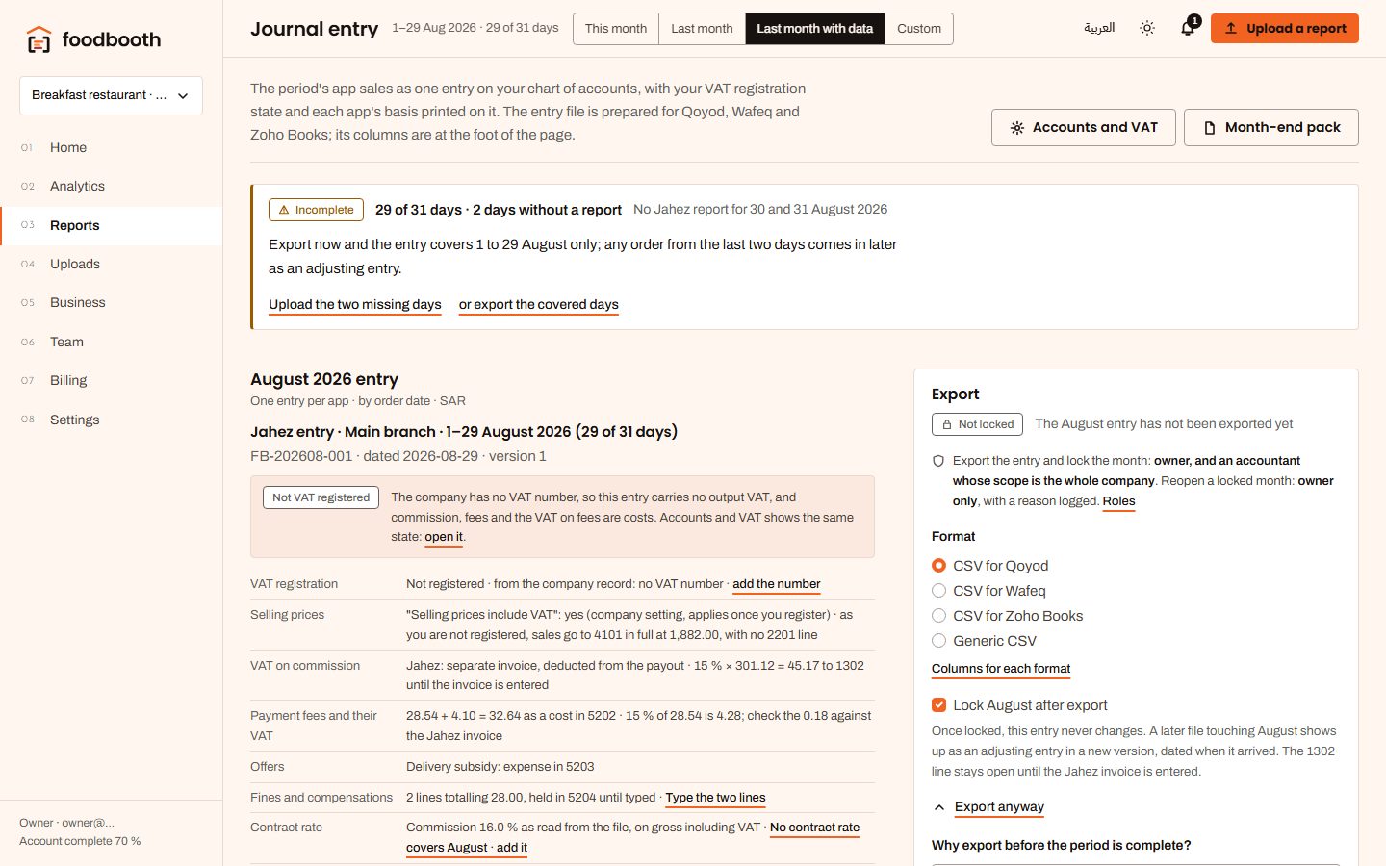Select CSV for Wafeq format

pos(988,591)
